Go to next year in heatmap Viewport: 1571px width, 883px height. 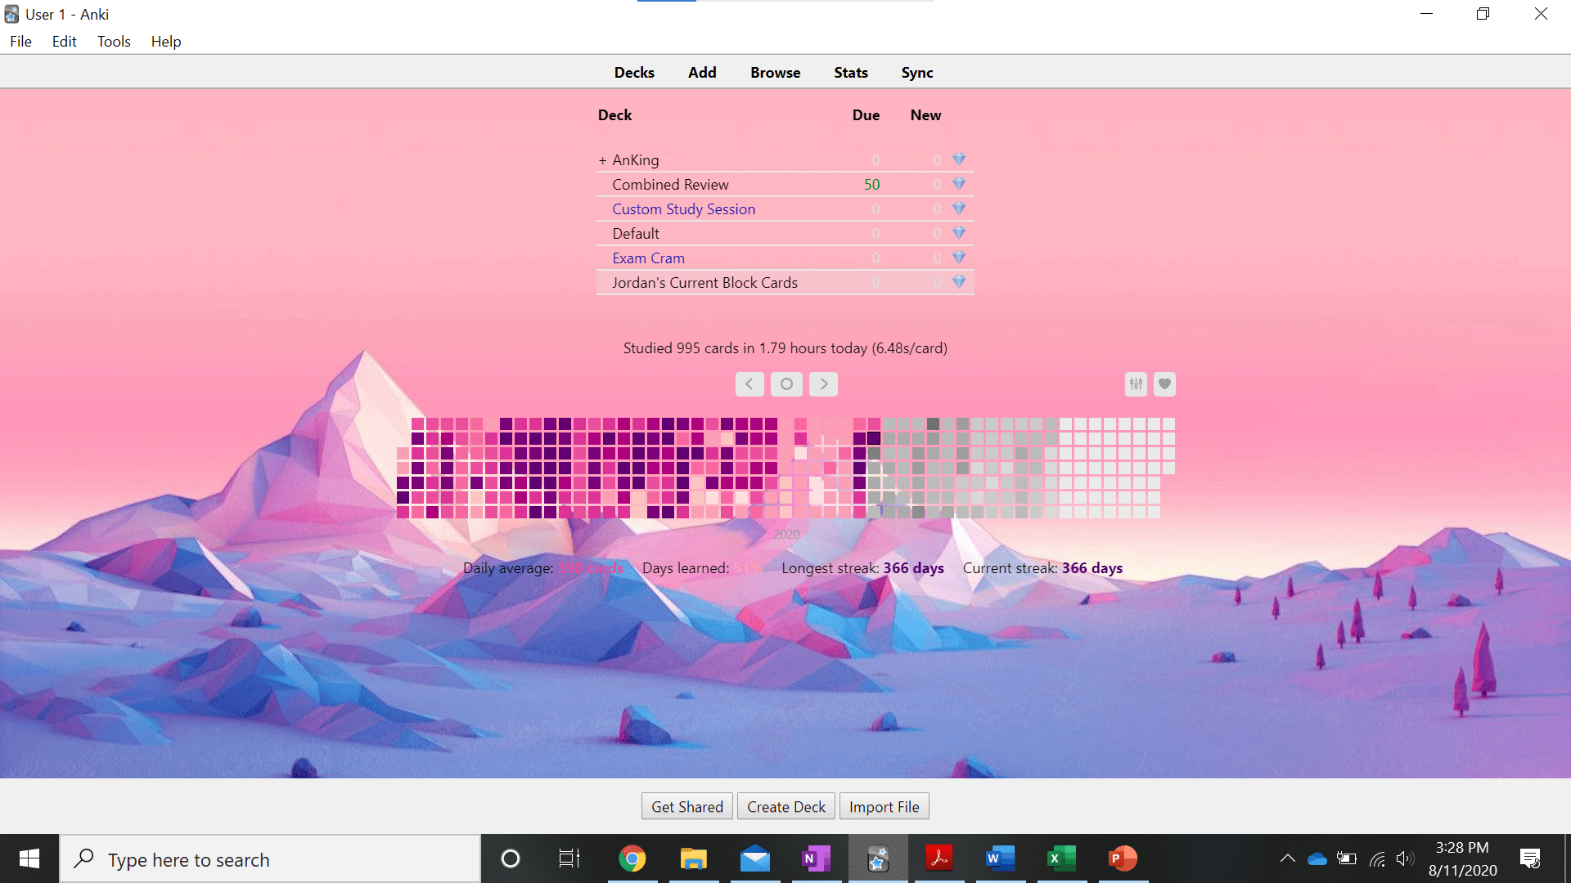[x=823, y=384]
